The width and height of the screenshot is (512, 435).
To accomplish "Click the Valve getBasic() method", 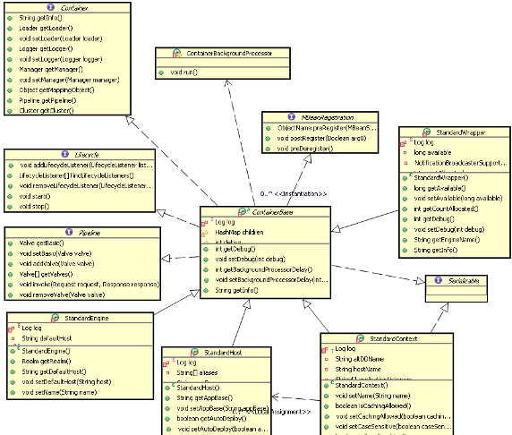I will pyautogui.click(x=41, y=243).
